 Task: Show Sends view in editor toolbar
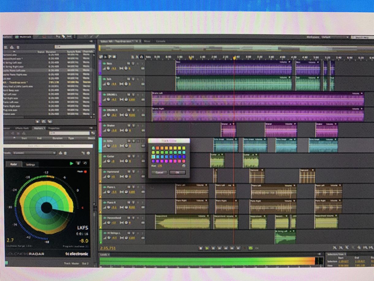110,57
